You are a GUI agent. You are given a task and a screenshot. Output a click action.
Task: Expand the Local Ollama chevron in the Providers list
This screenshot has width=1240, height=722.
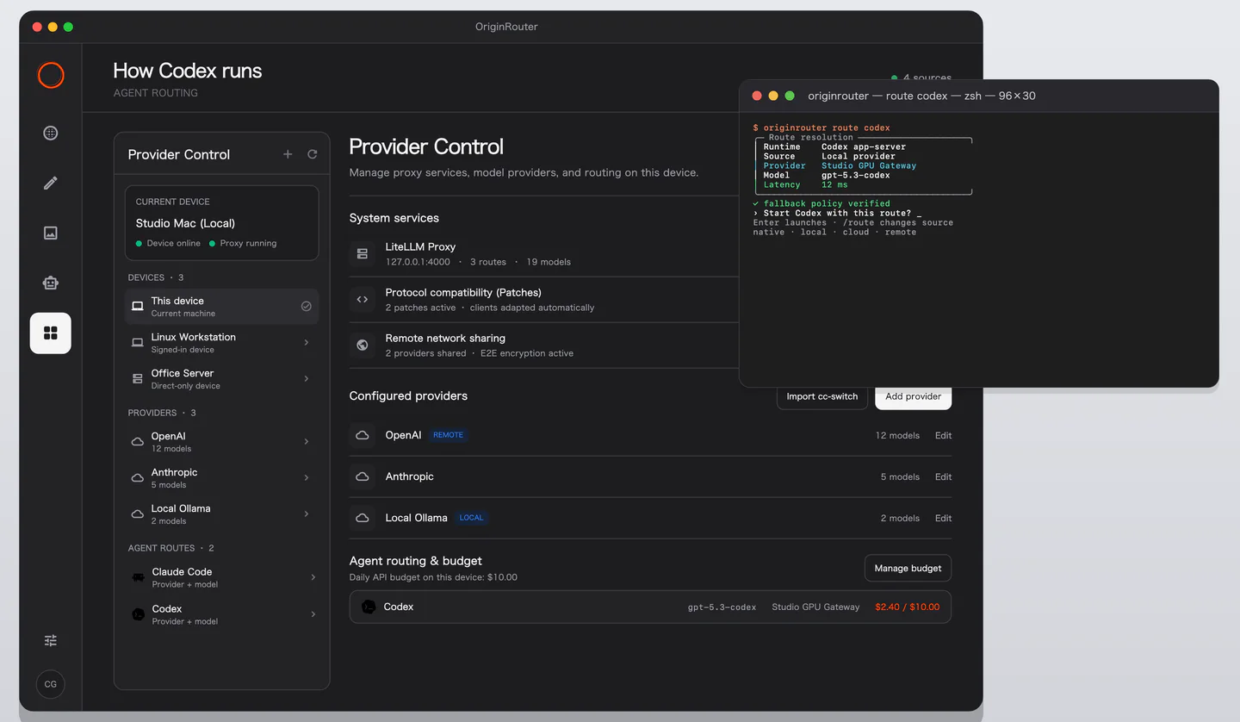pos(307,513)
